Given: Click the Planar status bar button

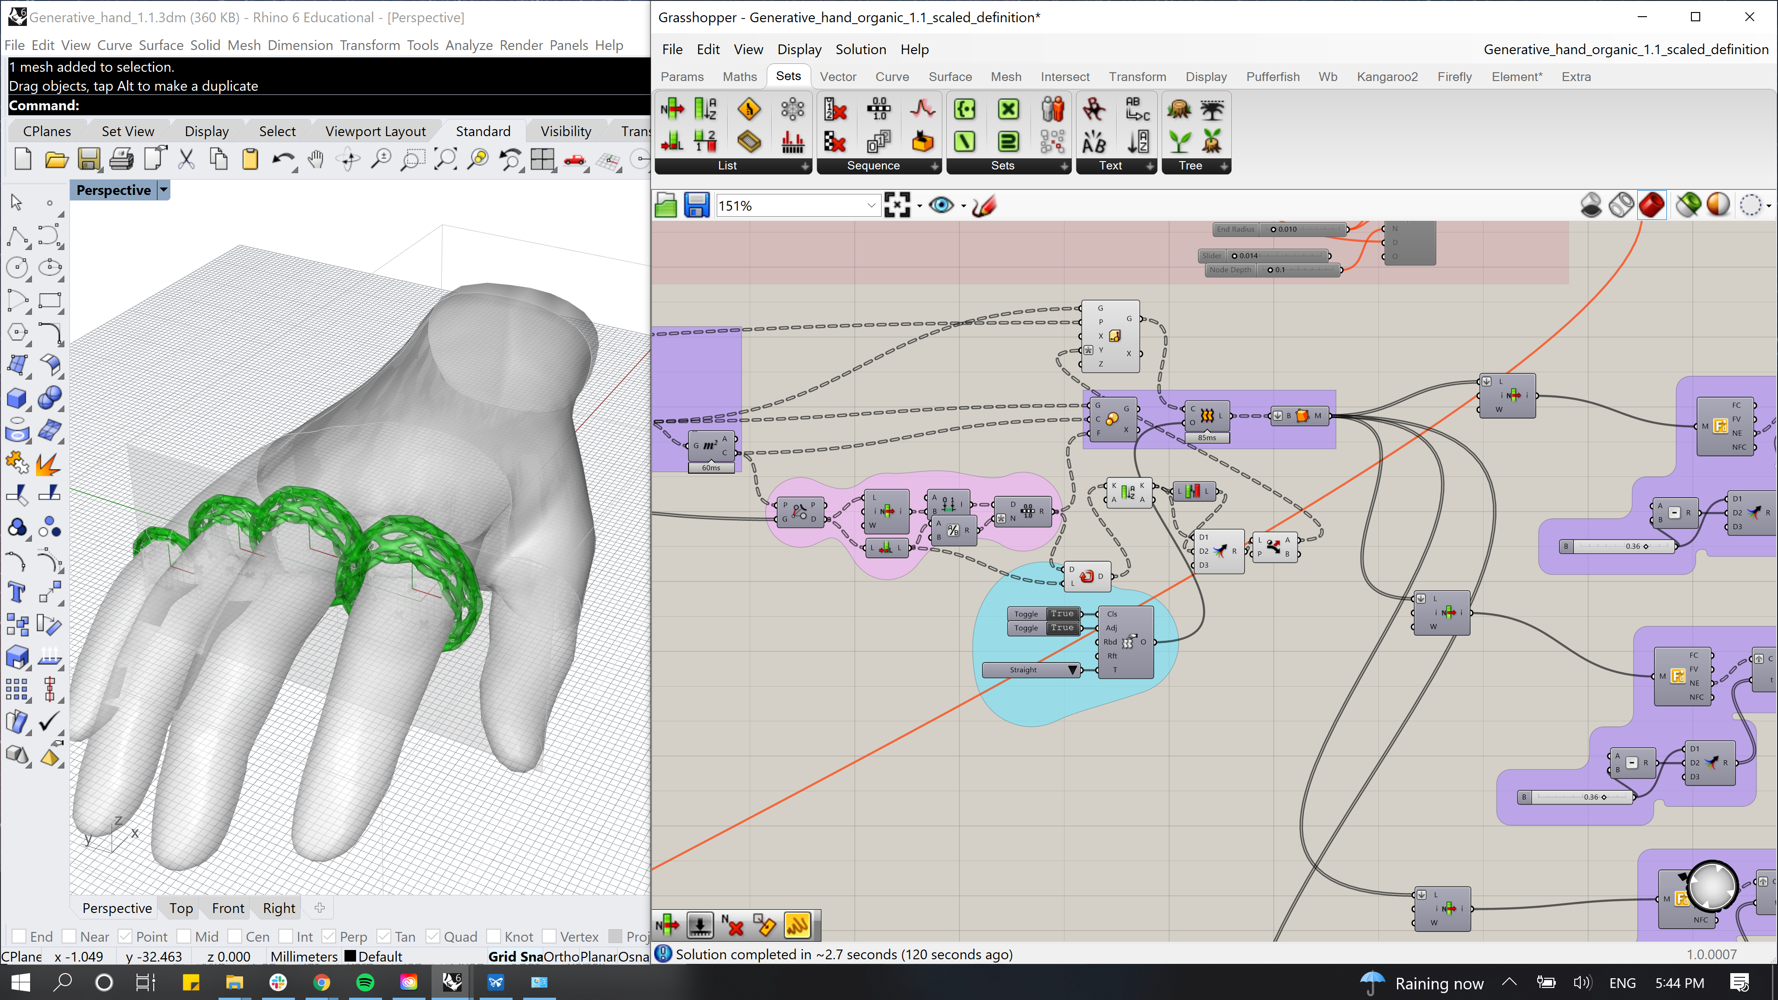Looking at the screenshot, I should click(x=599, y=956).
